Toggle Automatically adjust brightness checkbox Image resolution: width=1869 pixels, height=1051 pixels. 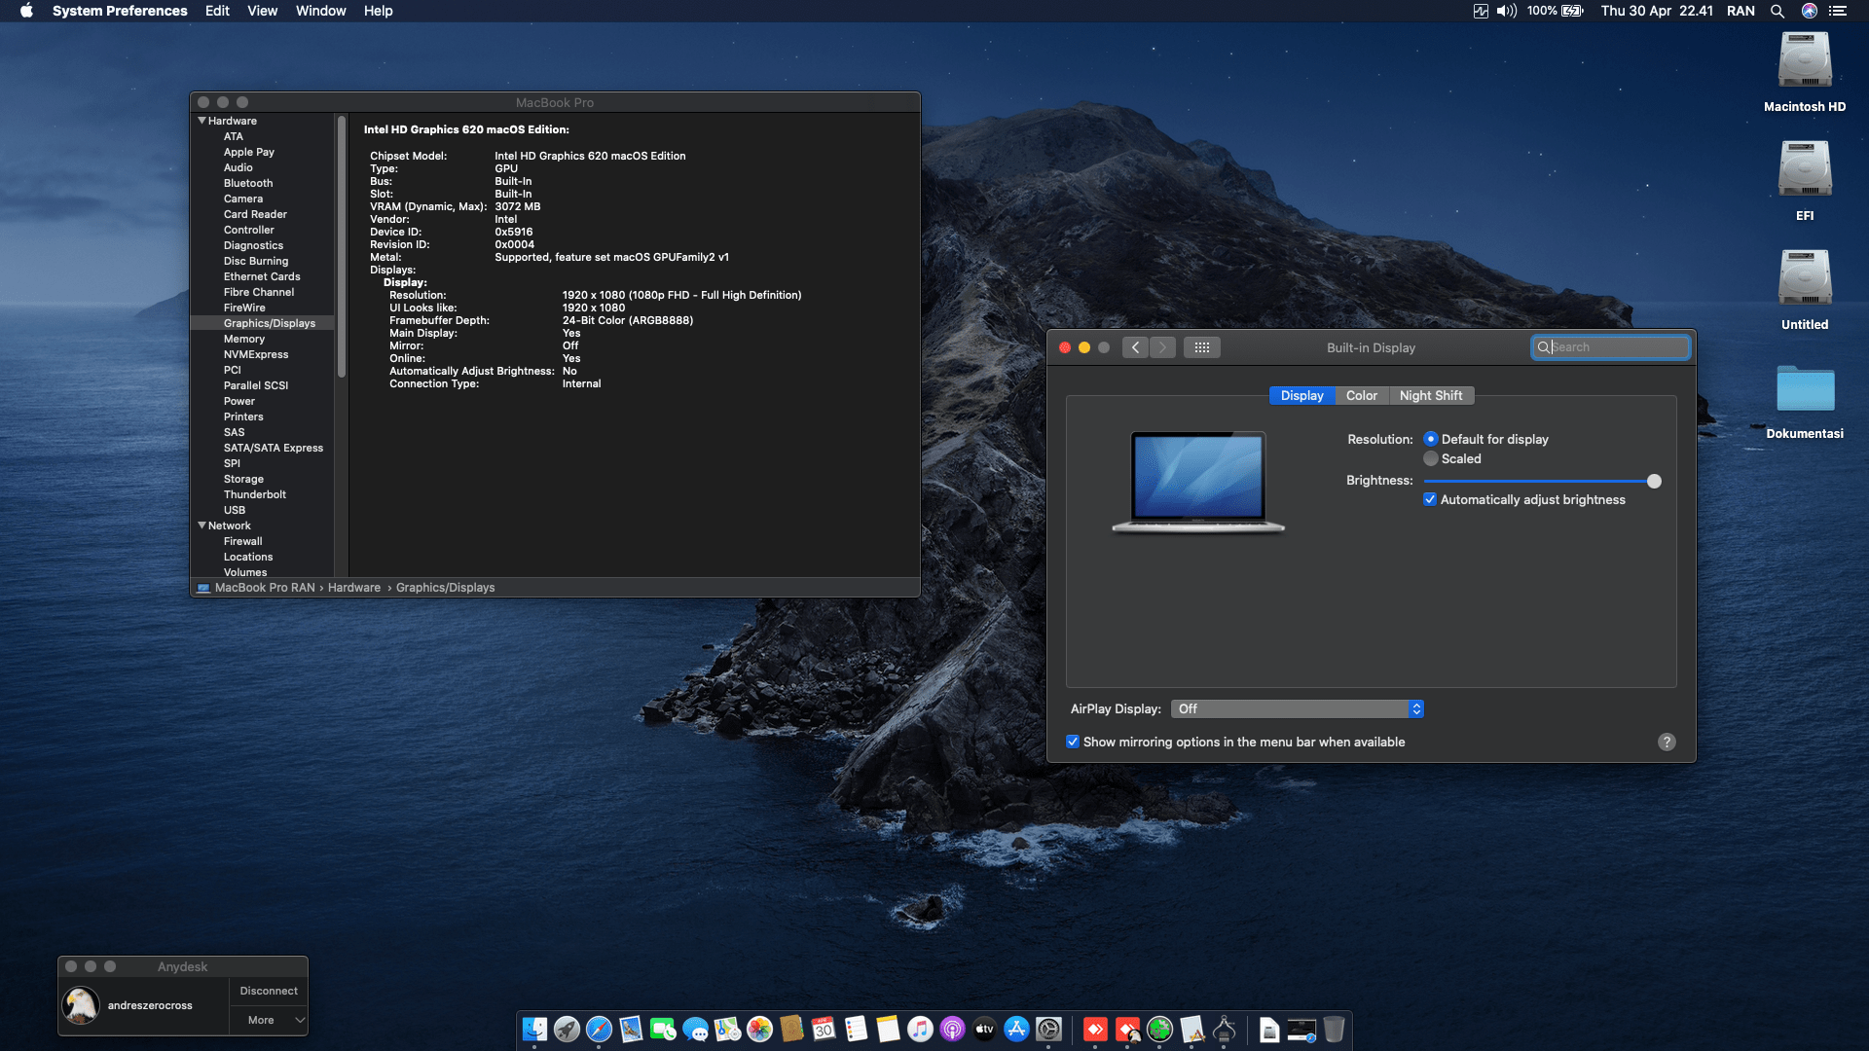click(1429, 499)
